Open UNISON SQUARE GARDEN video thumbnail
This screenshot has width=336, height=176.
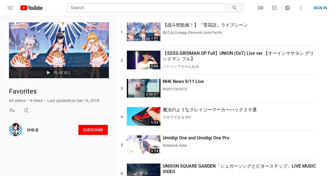click(144, 170)
